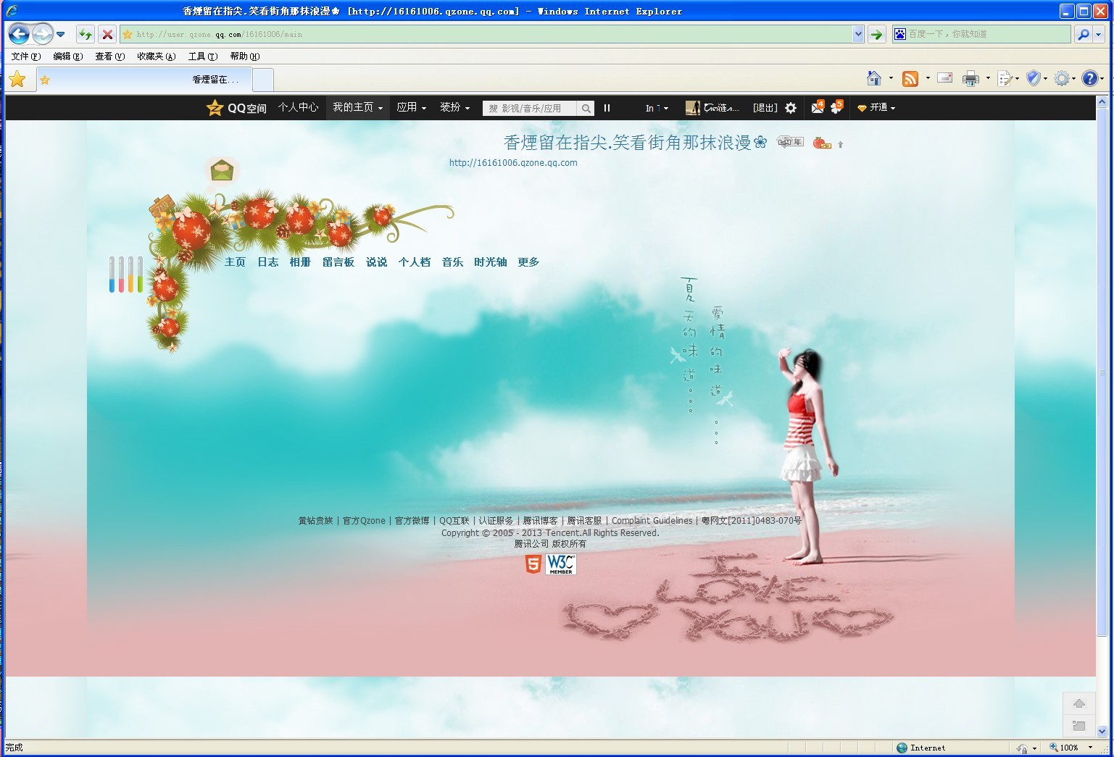
Task: Click the HTML5 badge in the footer
Action: tap(533, 564)
